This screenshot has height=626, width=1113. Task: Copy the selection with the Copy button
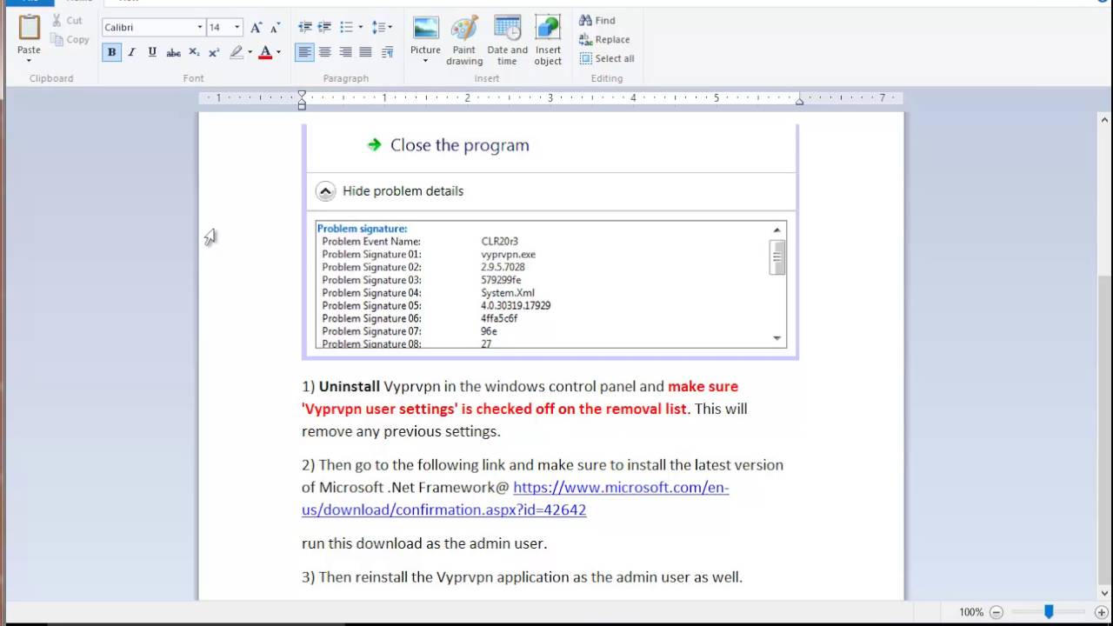point(70,39)
